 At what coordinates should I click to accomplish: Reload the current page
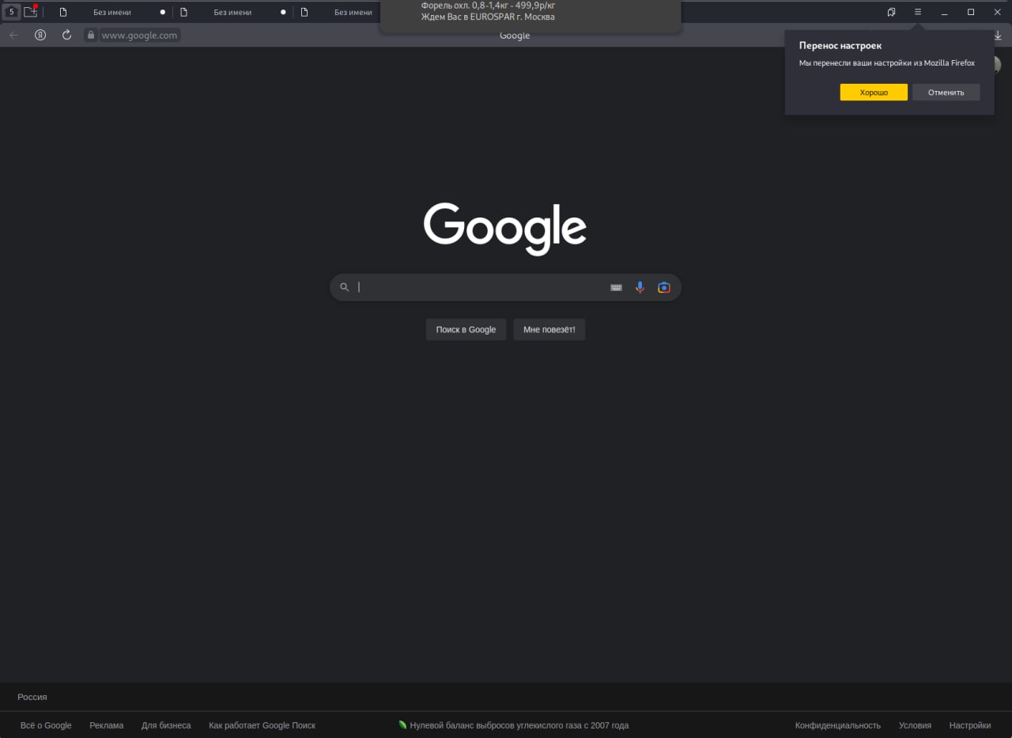(x=66, y=35)
